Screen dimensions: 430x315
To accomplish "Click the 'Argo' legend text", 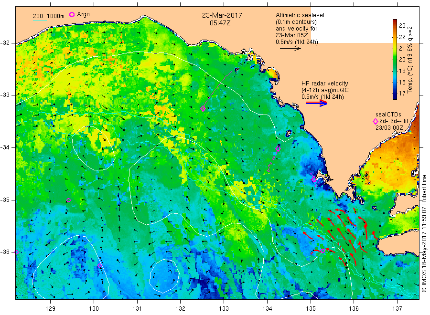I will pos(83,14).
